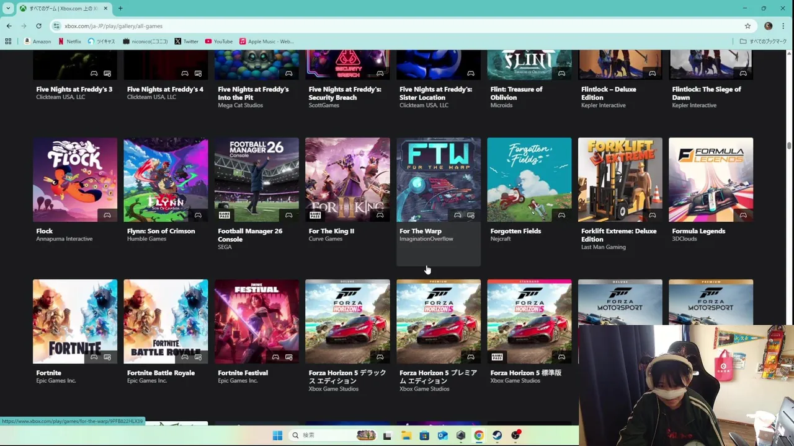Open the Forza Motorsport Deluxe thumbnail
This screenshot has width=794, height=446.
[x=620, y=302]
